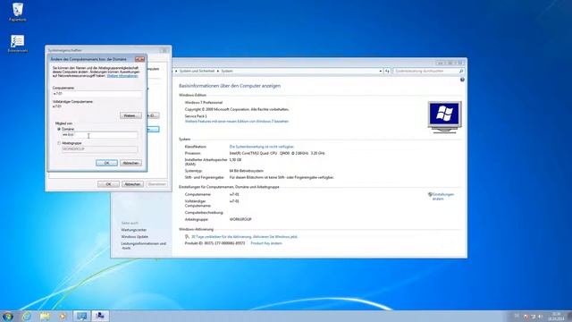Open the network icon in the system tray
Screen dimensions: 572x322
533,316
